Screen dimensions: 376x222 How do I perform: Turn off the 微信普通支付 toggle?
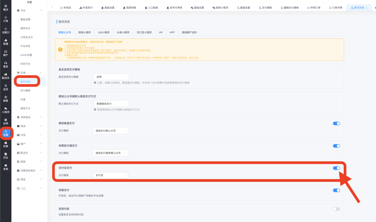click(336, 124)
